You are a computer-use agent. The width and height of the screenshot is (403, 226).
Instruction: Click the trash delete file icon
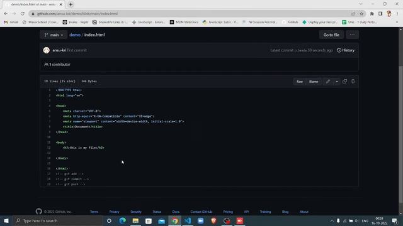[x=353, y=81]
